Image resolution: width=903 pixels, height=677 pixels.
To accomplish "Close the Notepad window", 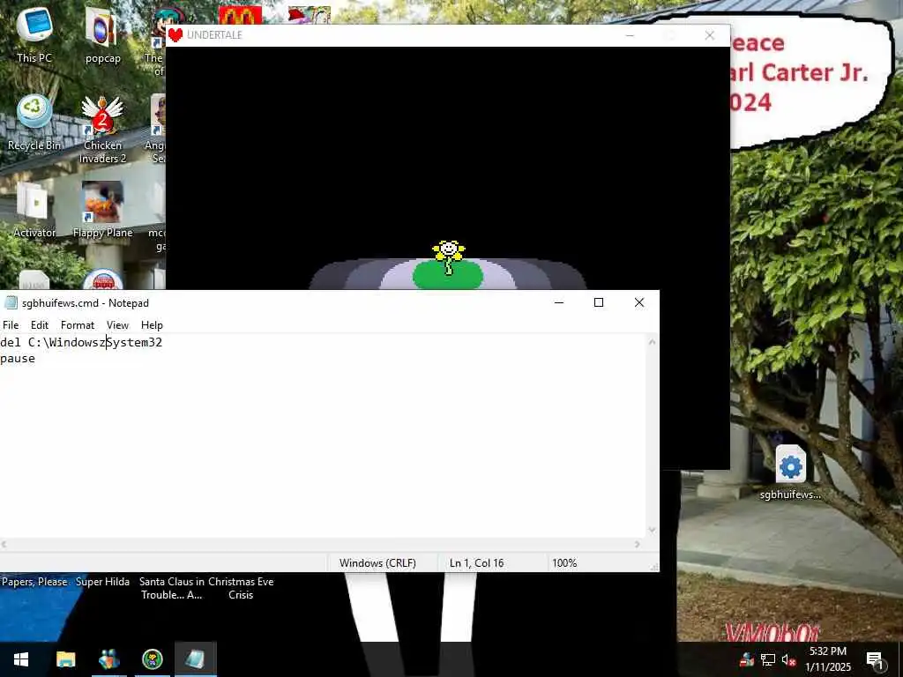I will click(x=639, y=303).
